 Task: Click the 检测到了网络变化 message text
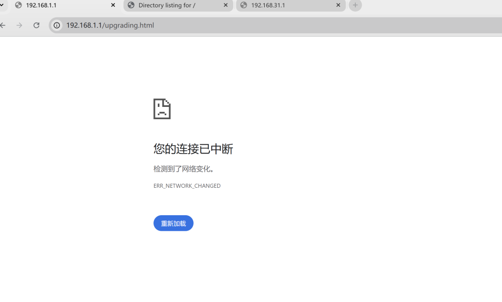point(184,169)
